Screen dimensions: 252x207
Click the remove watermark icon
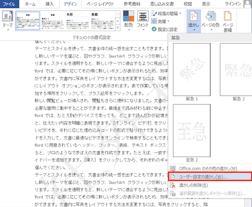click(172, 185)
